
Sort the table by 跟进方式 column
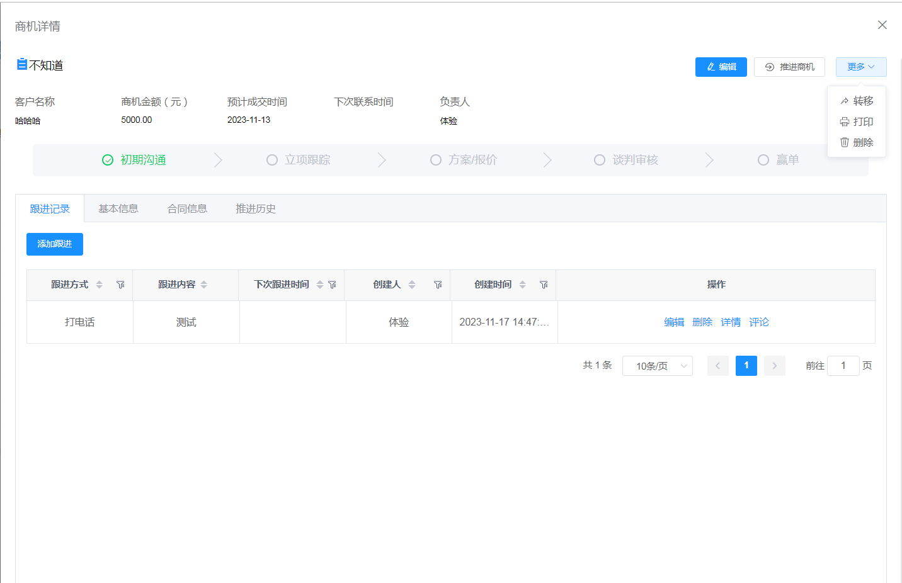(x=99, y=285)
